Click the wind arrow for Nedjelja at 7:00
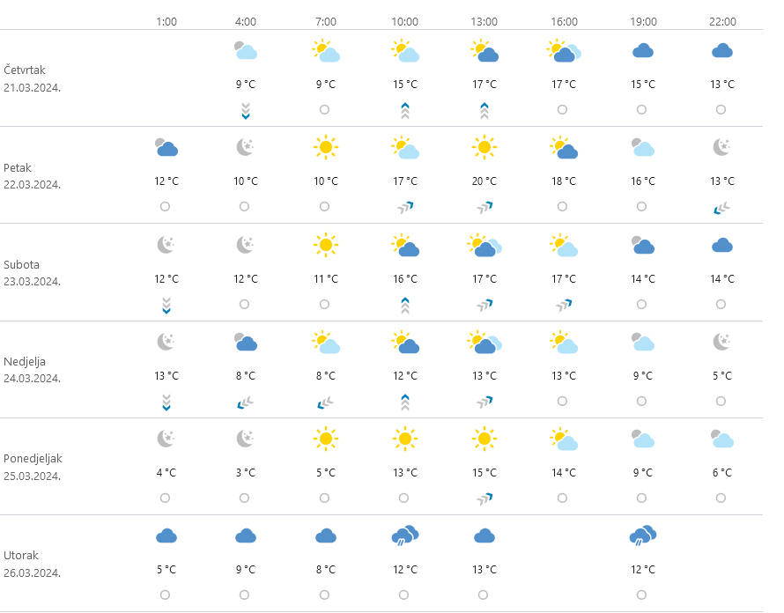This screenshot has width=784, height=613. pos(325,402)
